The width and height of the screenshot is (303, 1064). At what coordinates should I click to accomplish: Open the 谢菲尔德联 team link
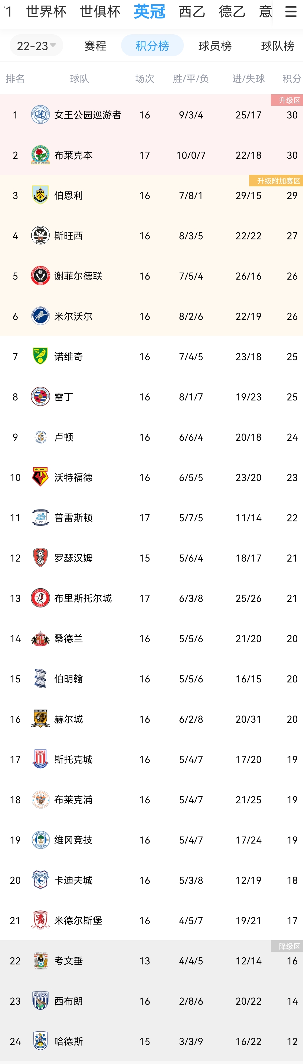[x=78, y=276]
